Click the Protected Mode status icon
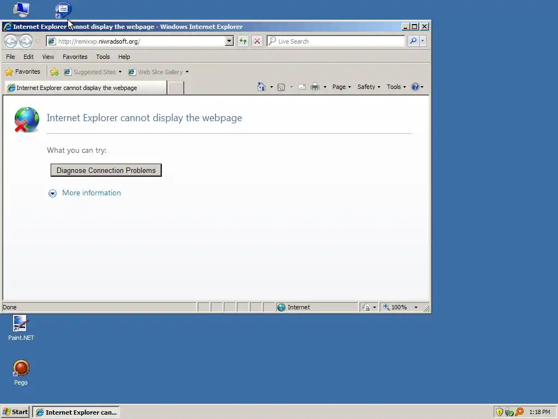558x419 pixels. [366, 307]
